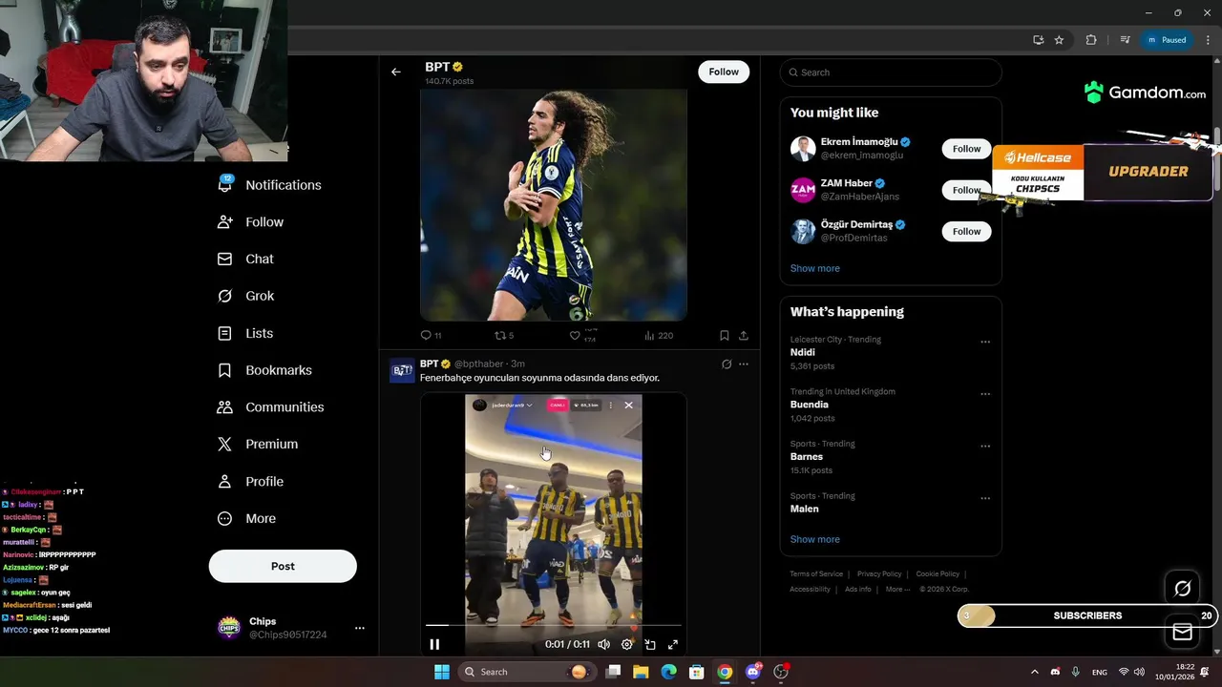The image size is (1222, 687).
Task: Open Grok from the left sidebar
Action: point(245,296)
